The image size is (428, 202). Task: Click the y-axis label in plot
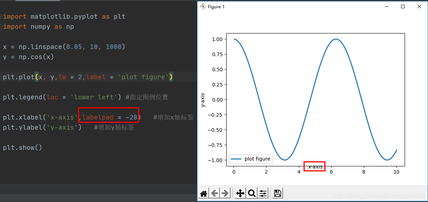[203, 100]
